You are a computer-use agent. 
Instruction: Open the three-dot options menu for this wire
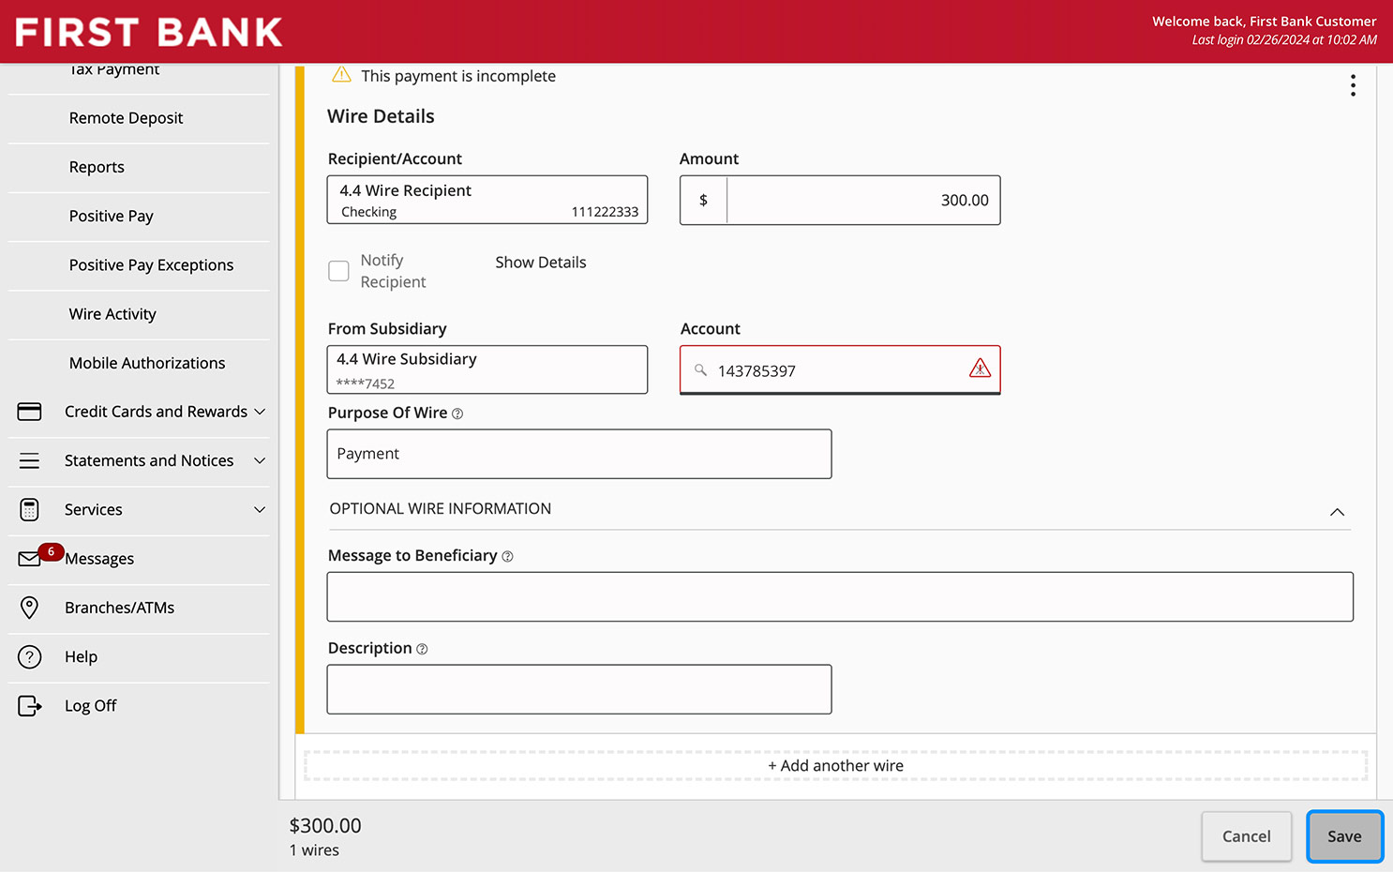point(1353,85)
